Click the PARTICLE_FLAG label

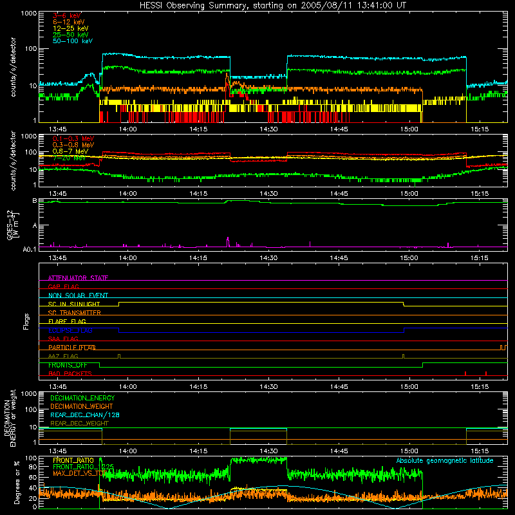pos(72,348)
